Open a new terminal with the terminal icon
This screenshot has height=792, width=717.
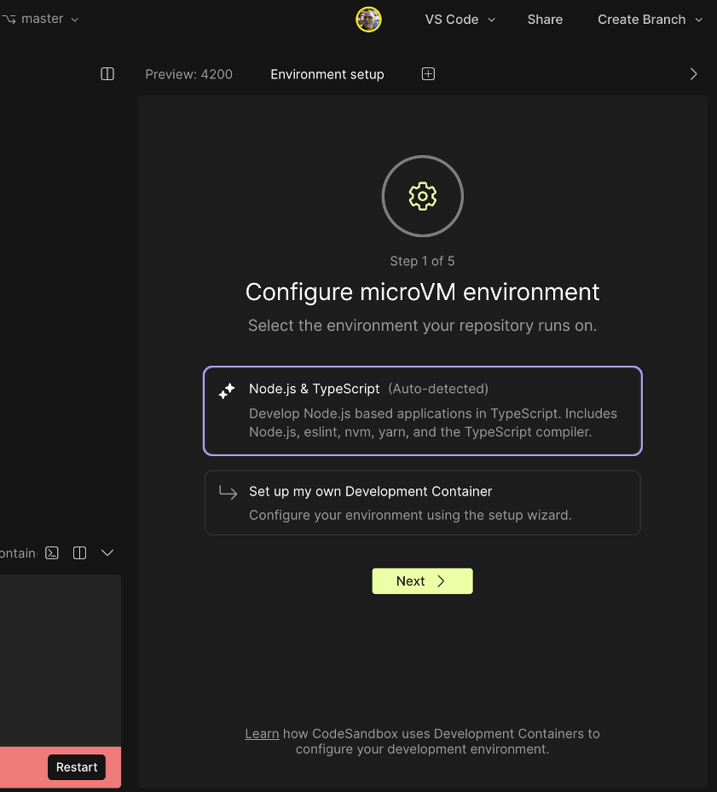tap(52, 553)
